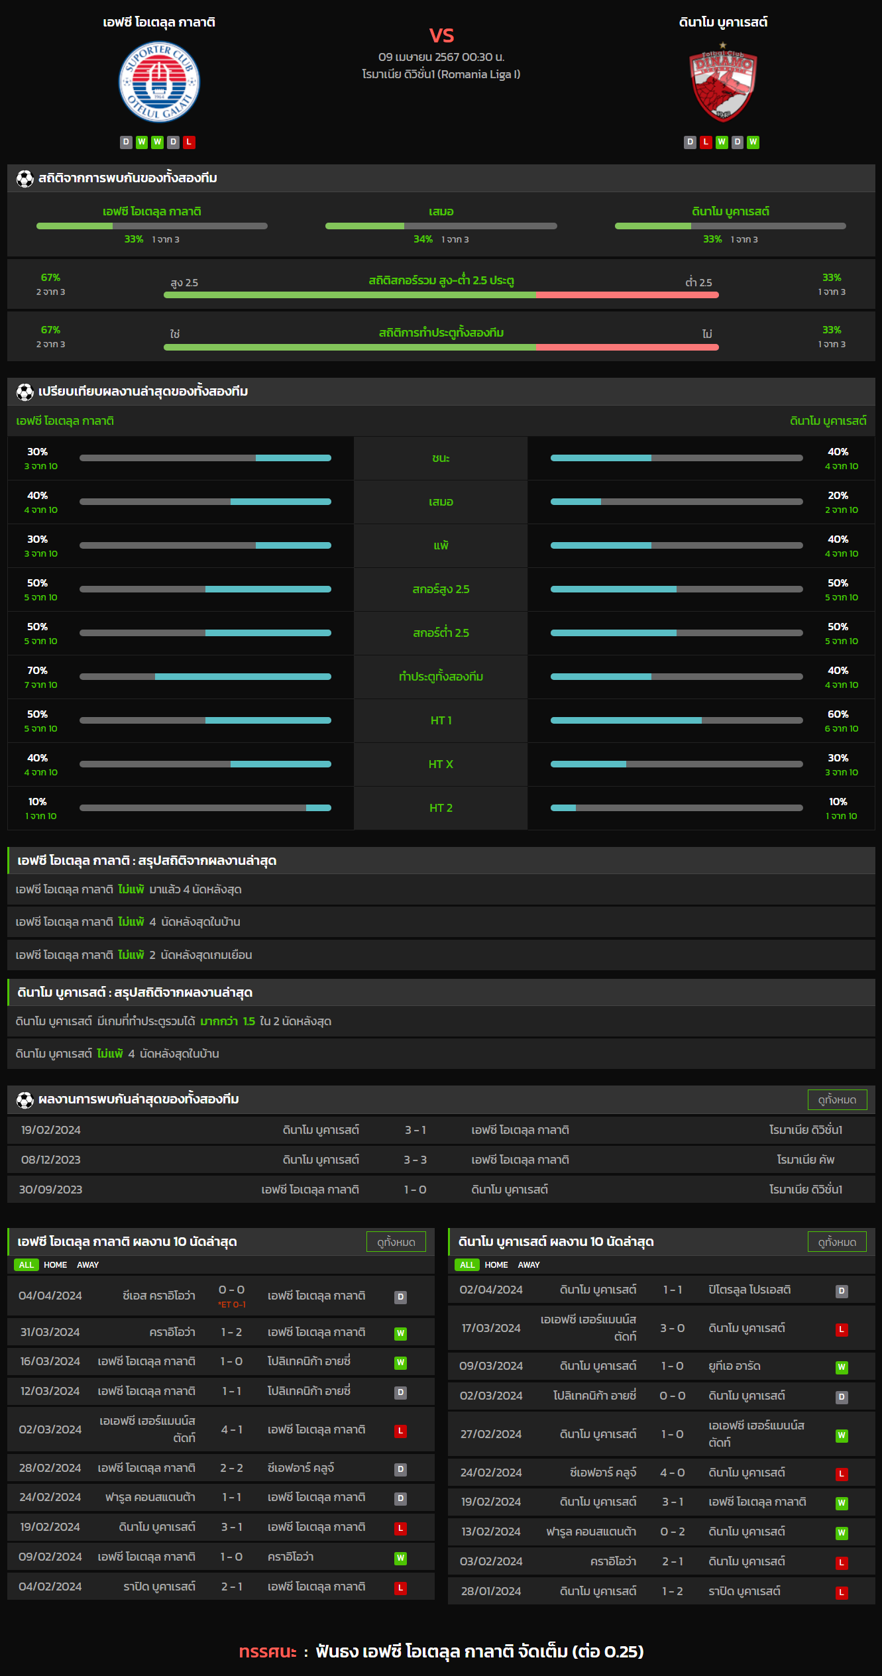Screen dimensions: 882x1676
Task: Click the red L badge under Dinamo crest
Action: (x=706, y=142)
